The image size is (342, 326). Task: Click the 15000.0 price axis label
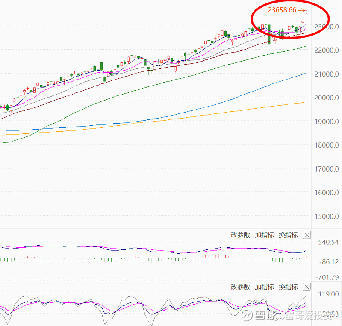[325, 216]
